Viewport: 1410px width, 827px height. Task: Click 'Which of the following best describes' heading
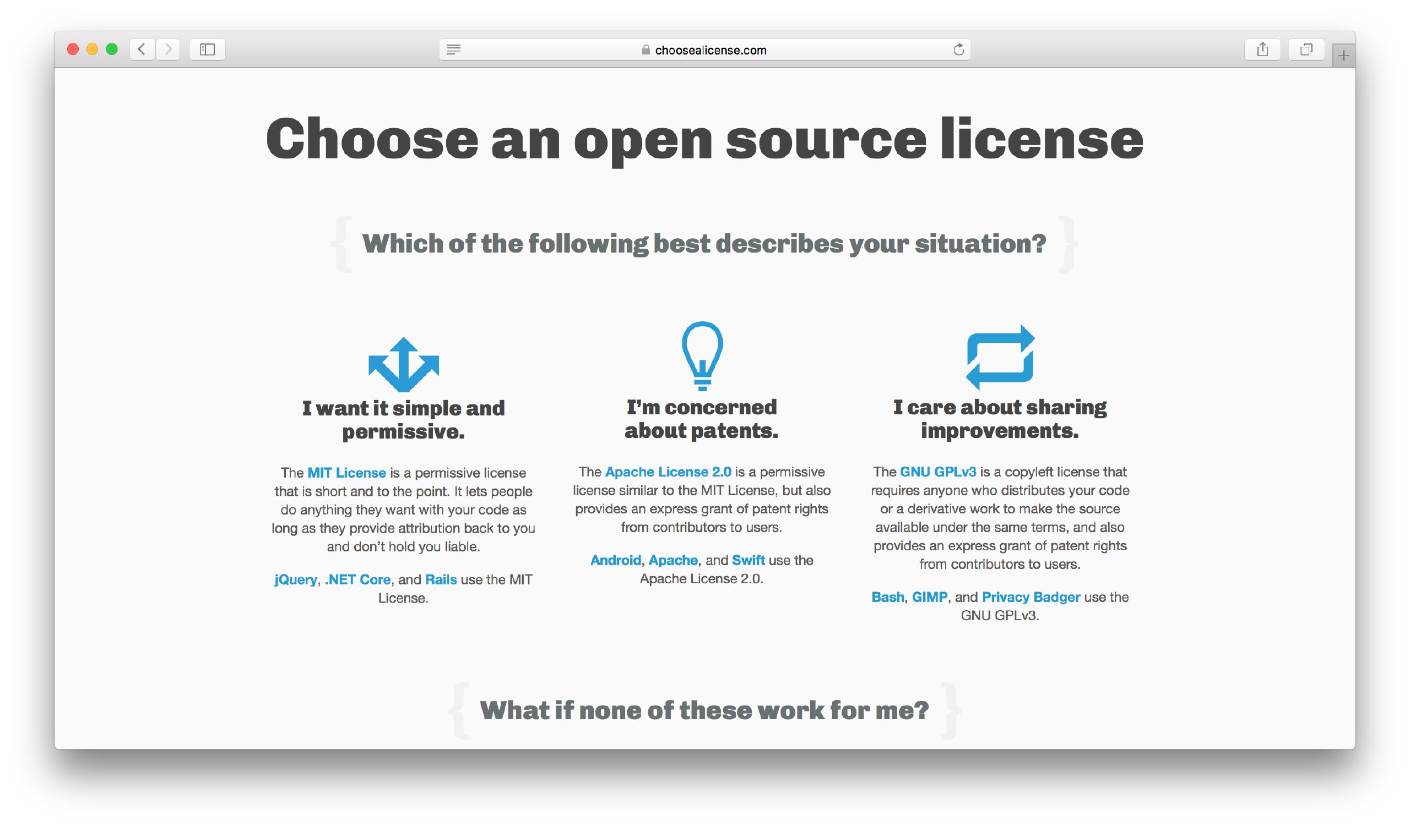pyautogui.click(x=704, y=244)
